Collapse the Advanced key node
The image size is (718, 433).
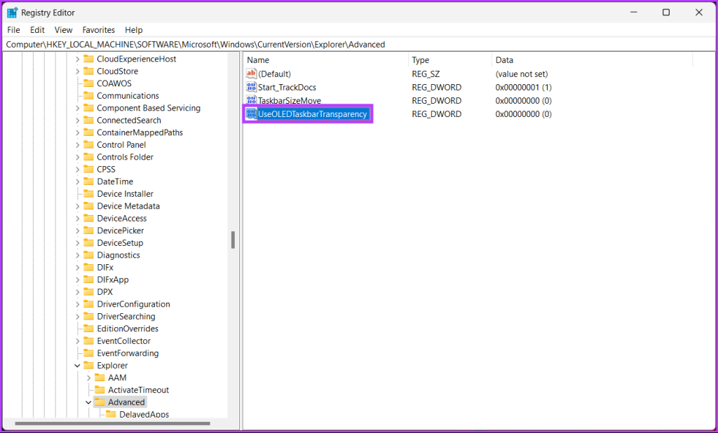(88, 402)
